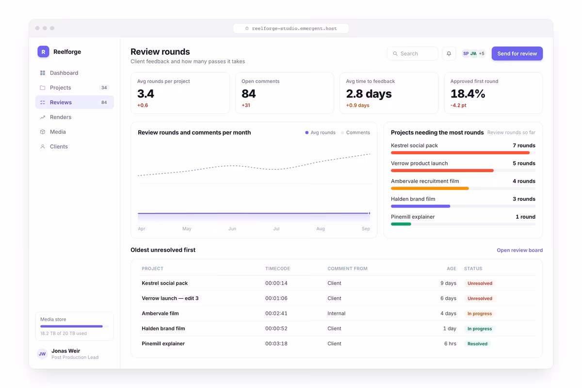Click In progress badge for Ambervale film
The image size is (582, 388).
click(480, 313)
